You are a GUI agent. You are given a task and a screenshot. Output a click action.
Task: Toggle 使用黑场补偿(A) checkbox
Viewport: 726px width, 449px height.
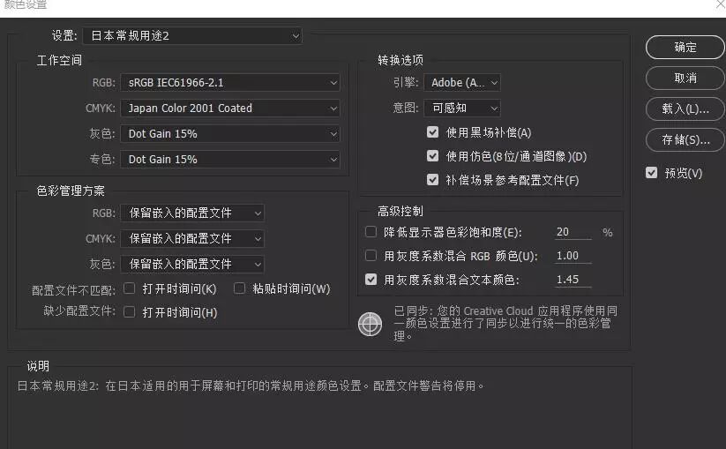pyautogui.click(x=432, y=132)
